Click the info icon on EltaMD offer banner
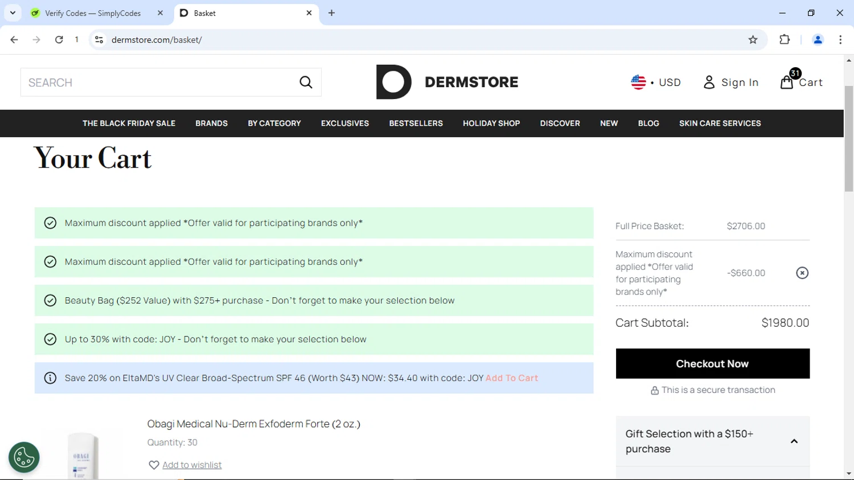The height and width of the screenshot is (480, 854). pyautogui.click(x=50, y=378)
